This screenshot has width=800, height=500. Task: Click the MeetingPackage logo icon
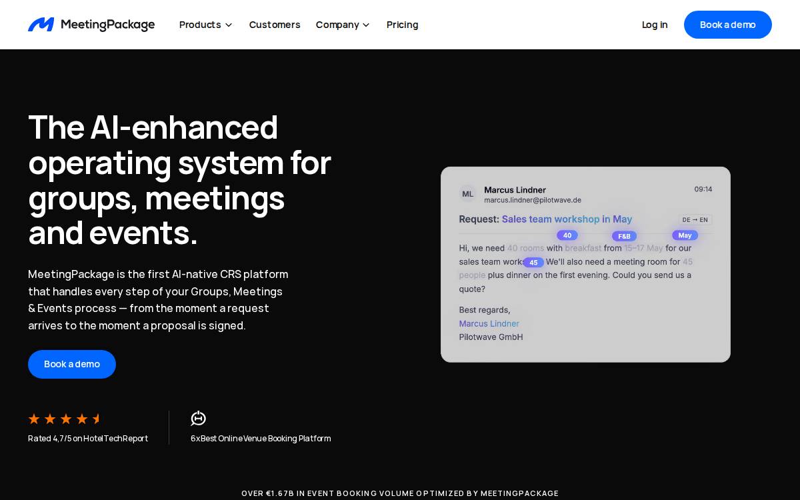(41, 25)
